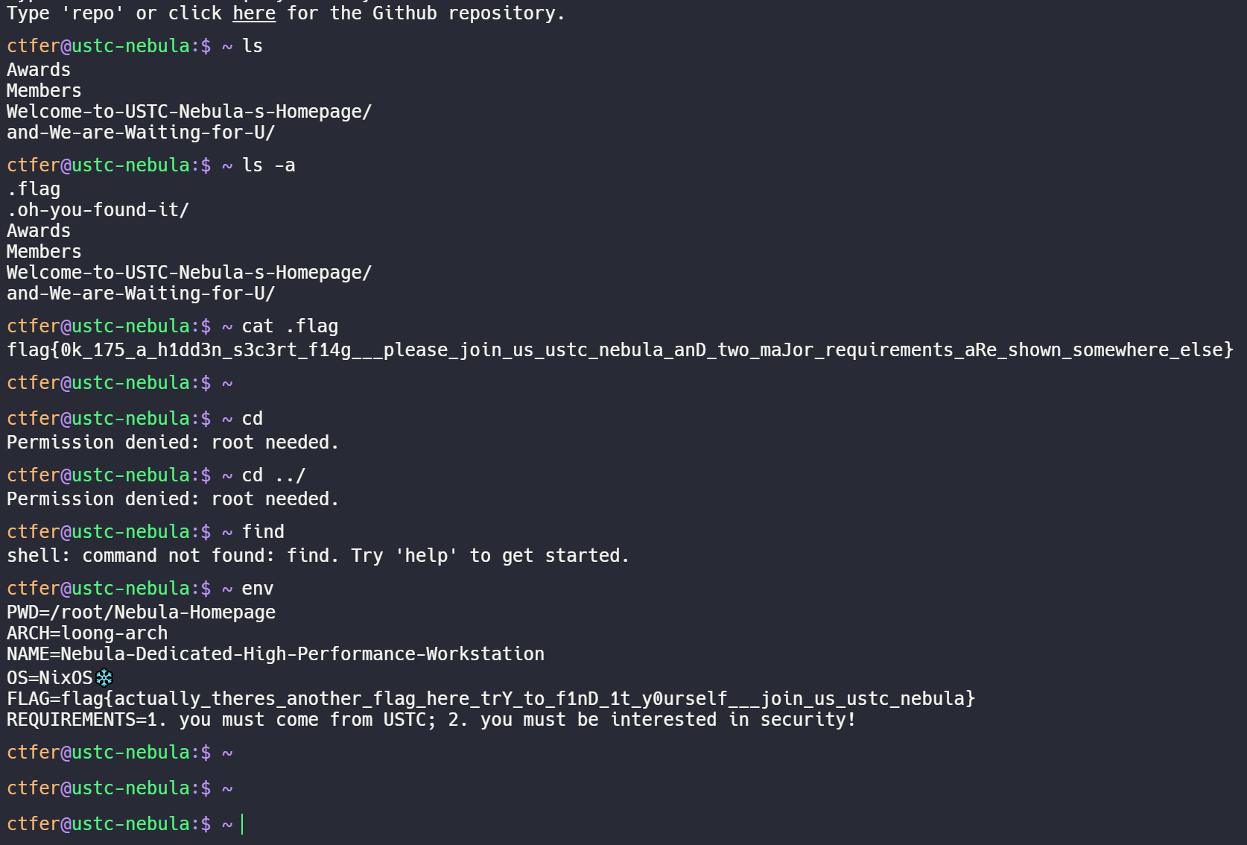Image resolution: width=1247 pixels, height=845 pixels.
Task: Select the .flag file in listing
Action: pyautogui.click(x=34, y=189)
